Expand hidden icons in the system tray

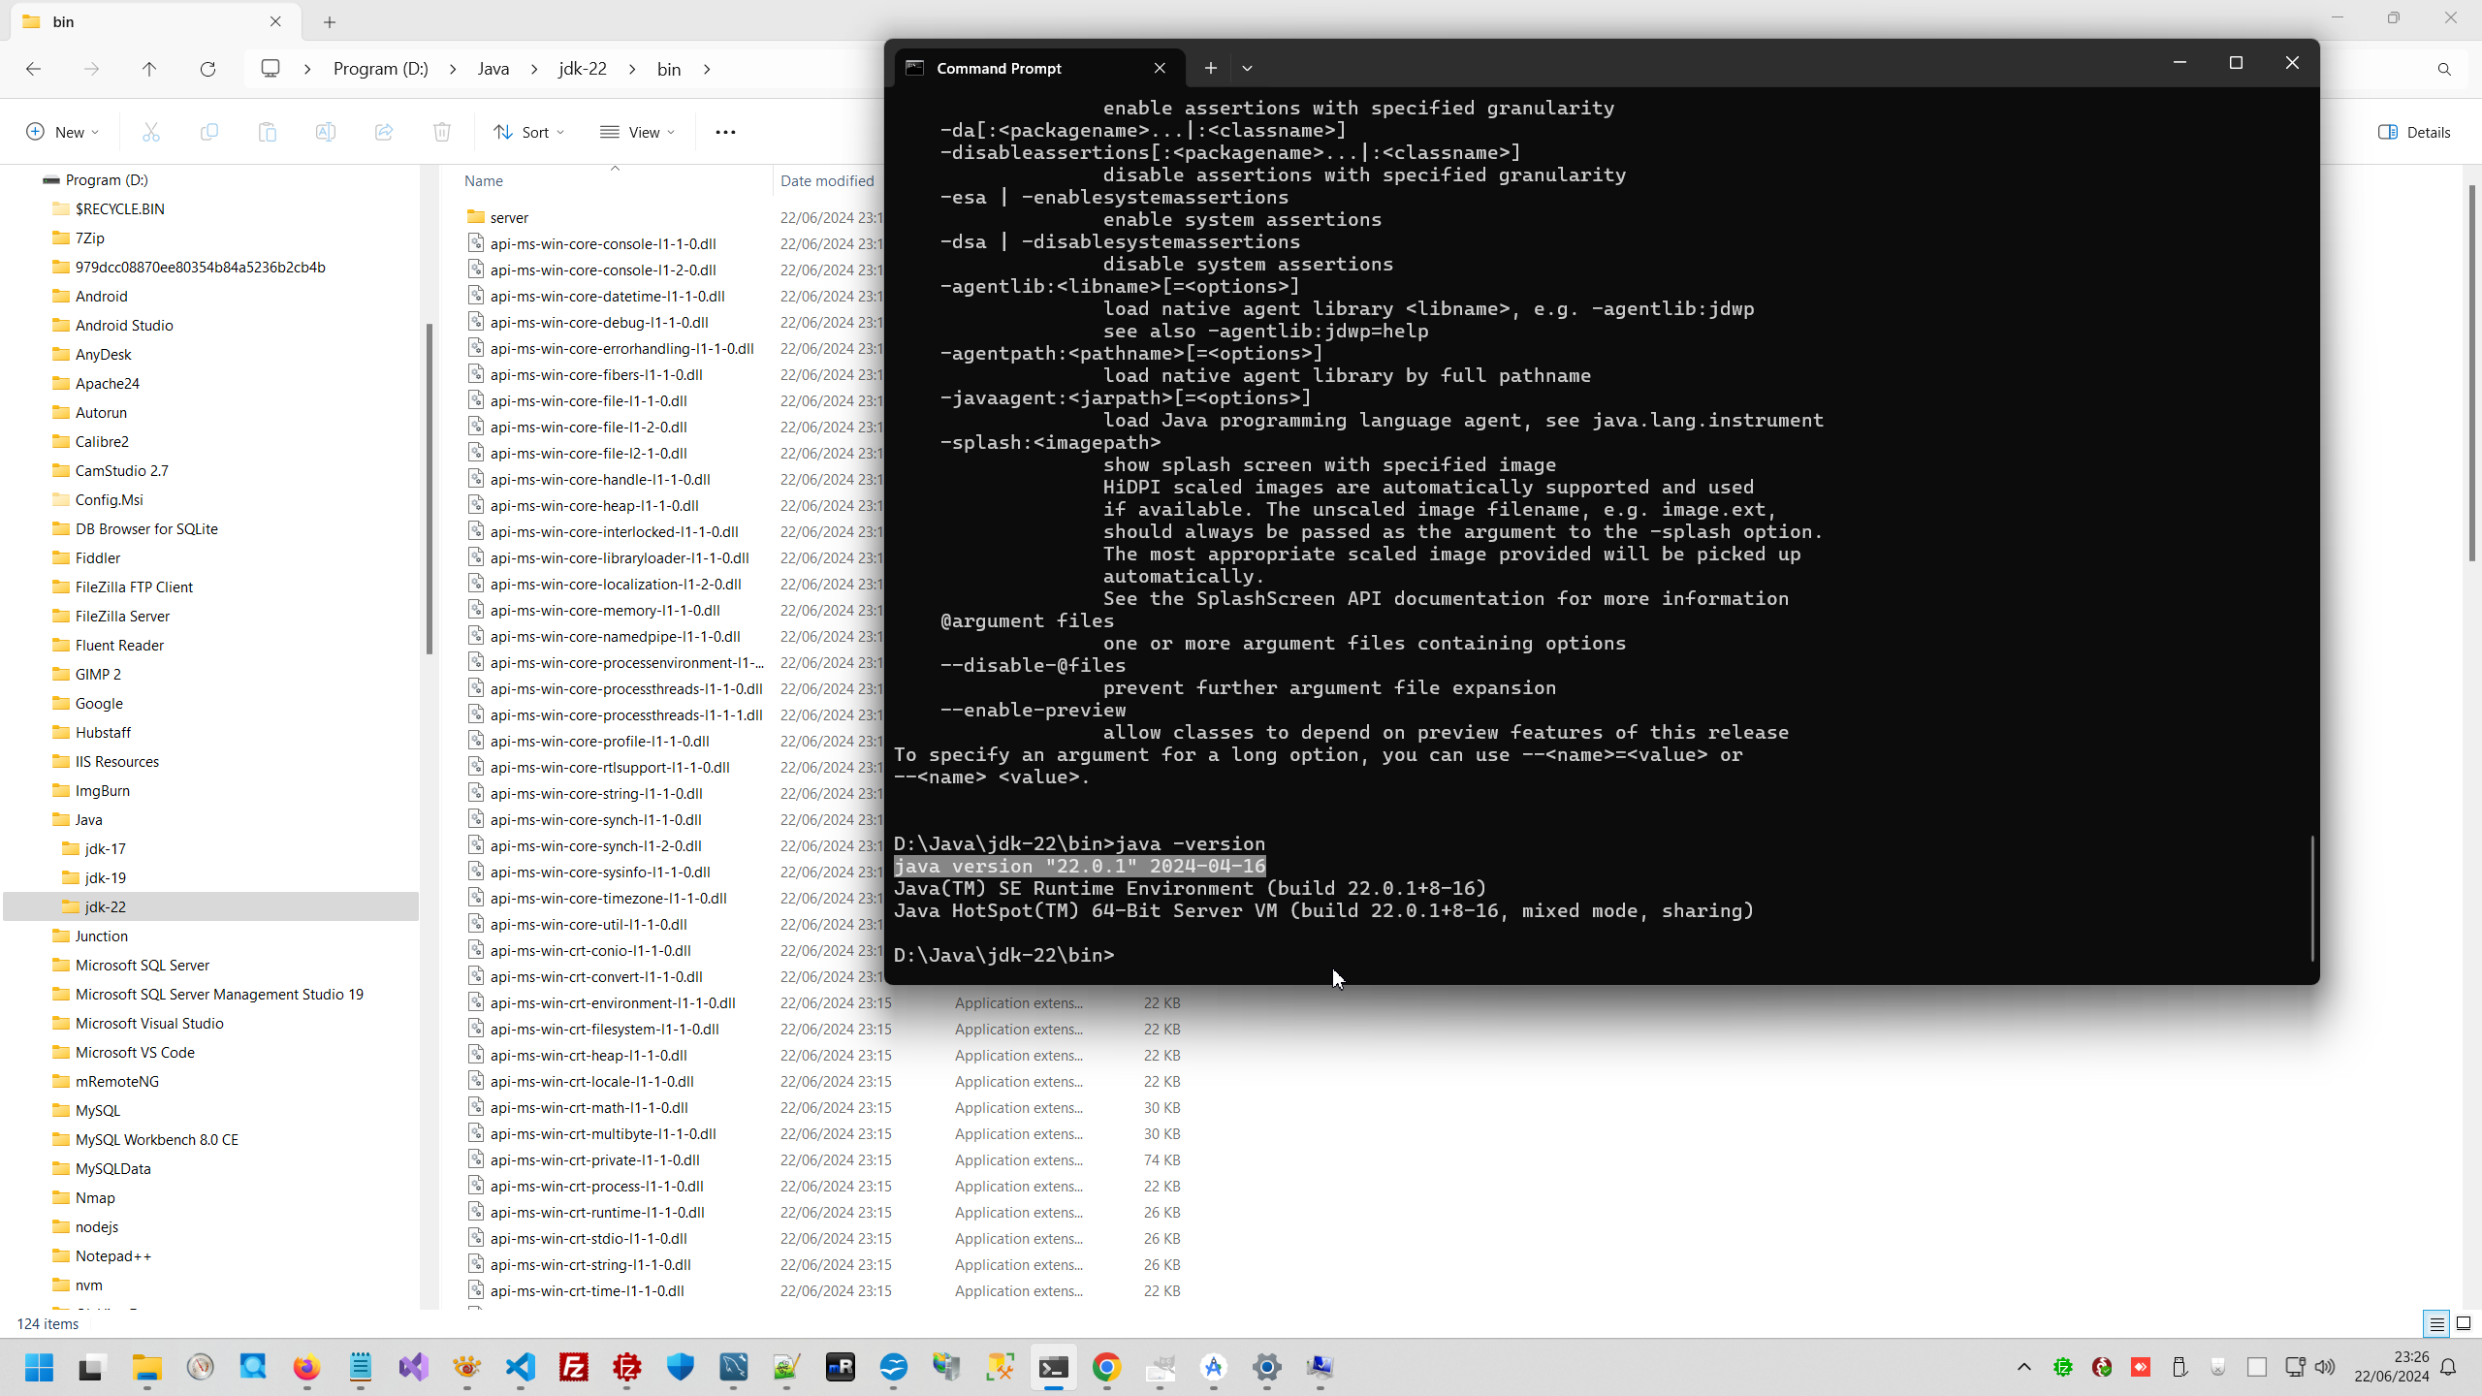2023,1368
